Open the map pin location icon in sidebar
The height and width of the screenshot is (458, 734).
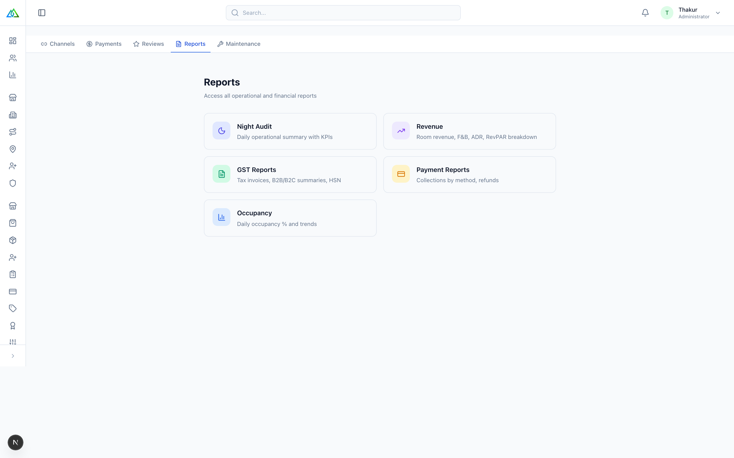[x=13, y=149]
